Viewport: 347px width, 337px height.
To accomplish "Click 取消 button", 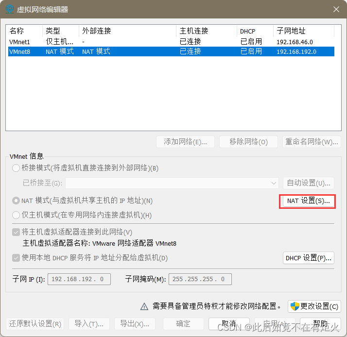I will click(229, 324).
